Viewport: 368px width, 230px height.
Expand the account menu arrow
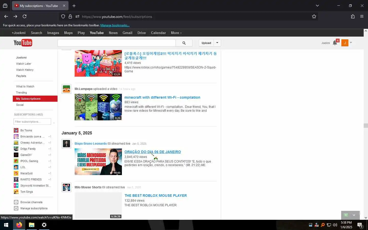click(351, 43)
